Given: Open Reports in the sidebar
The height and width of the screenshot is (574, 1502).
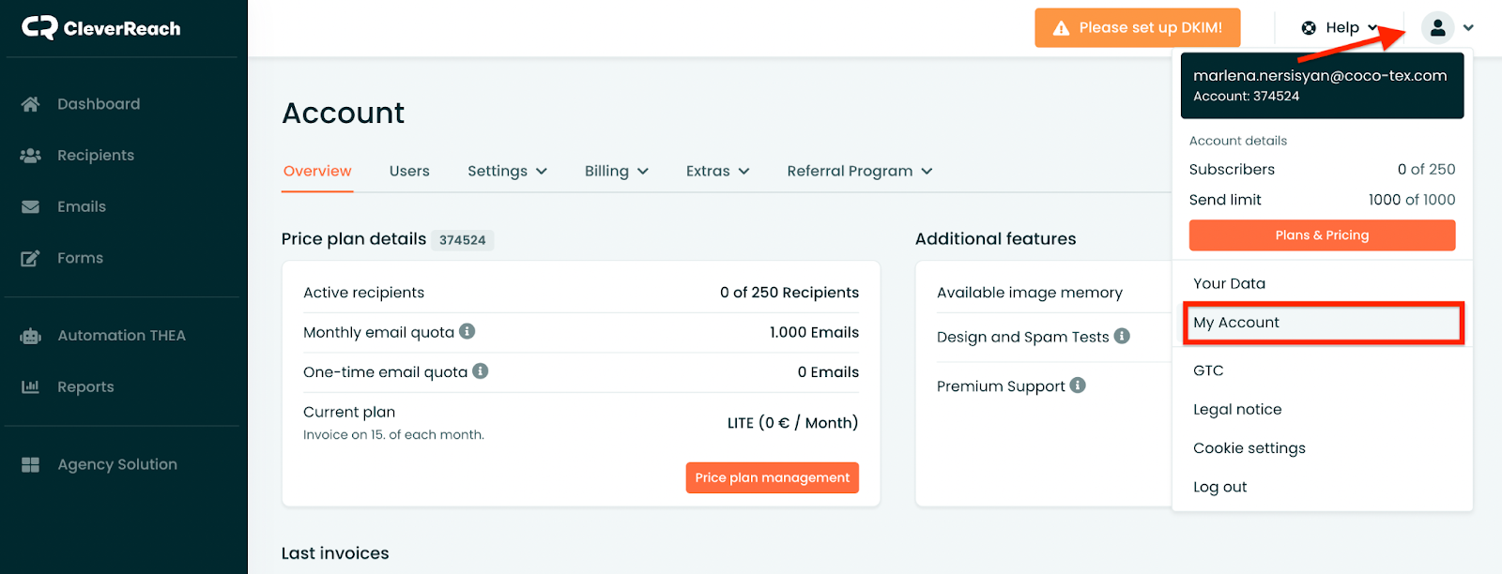Looking at the screenshot, I should pos(85,386).
